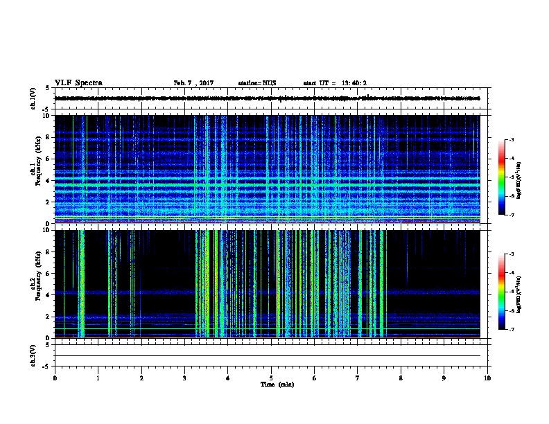Click the "ch.3(V)" axis label
This screenshot has width=549, height=424.
pyautogui.click(x=33, y=355)
